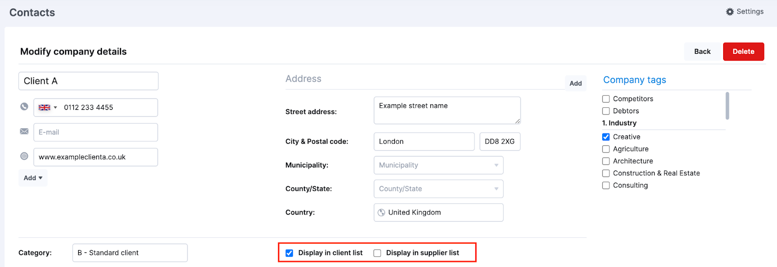Viewport: 777px width, 267px height.
Task: Click the Back button
Action: (x=702, y=51)
